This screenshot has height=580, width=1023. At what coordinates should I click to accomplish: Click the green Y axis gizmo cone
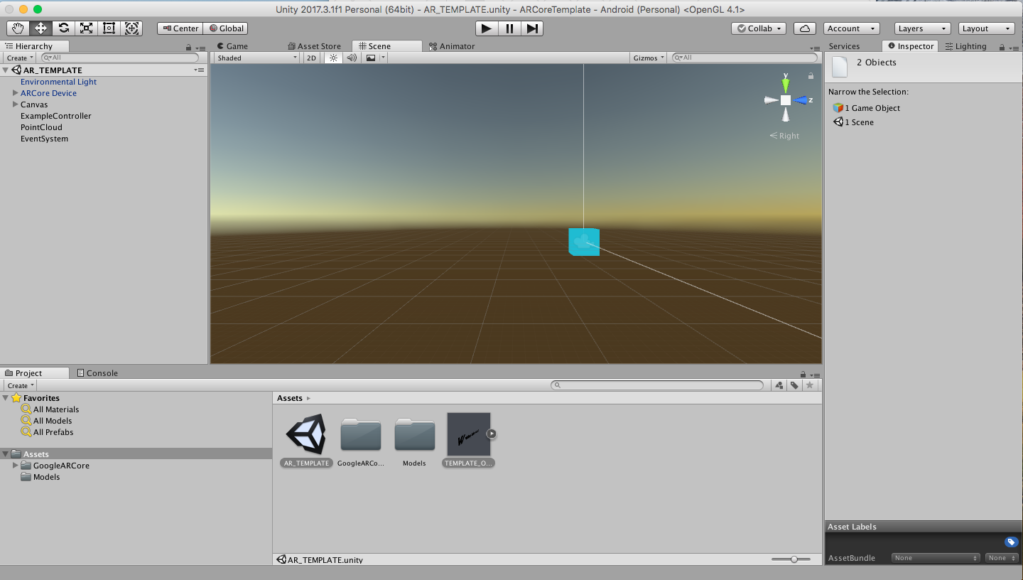point(786,86)
